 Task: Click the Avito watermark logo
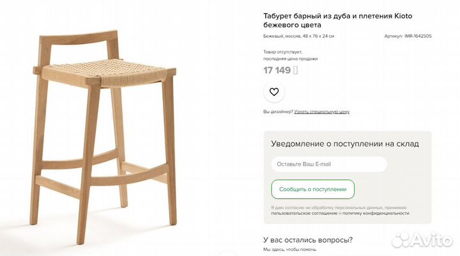(x=422, y=240)
